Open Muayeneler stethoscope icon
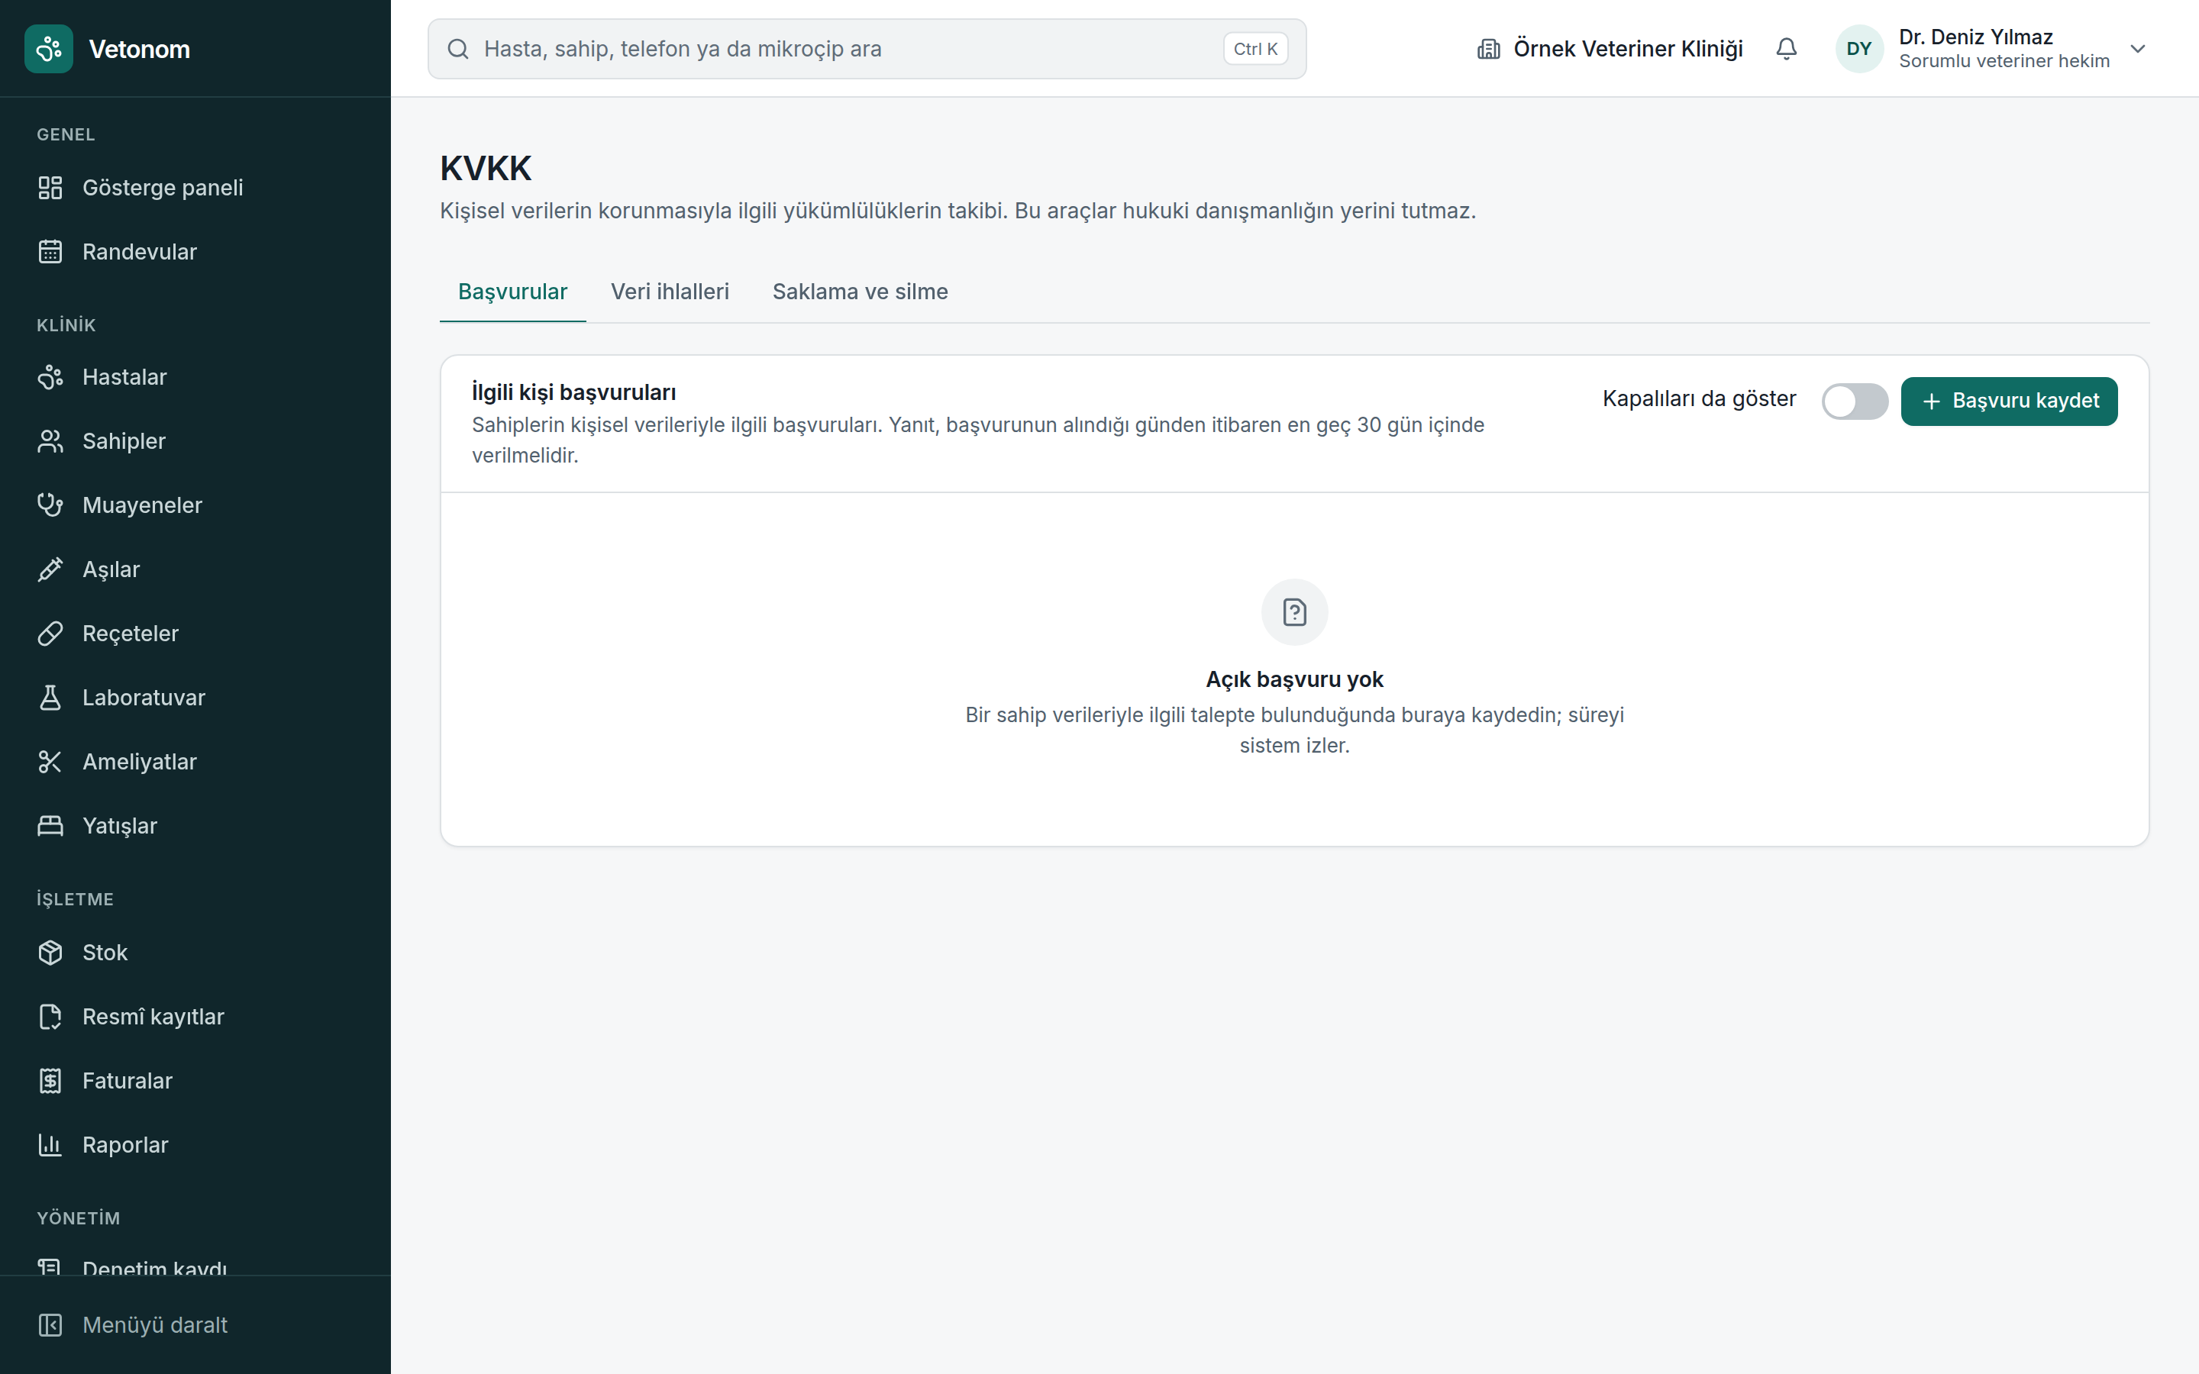The height and width of the screenshot is (1374, 2199). (x=50, y=505)
